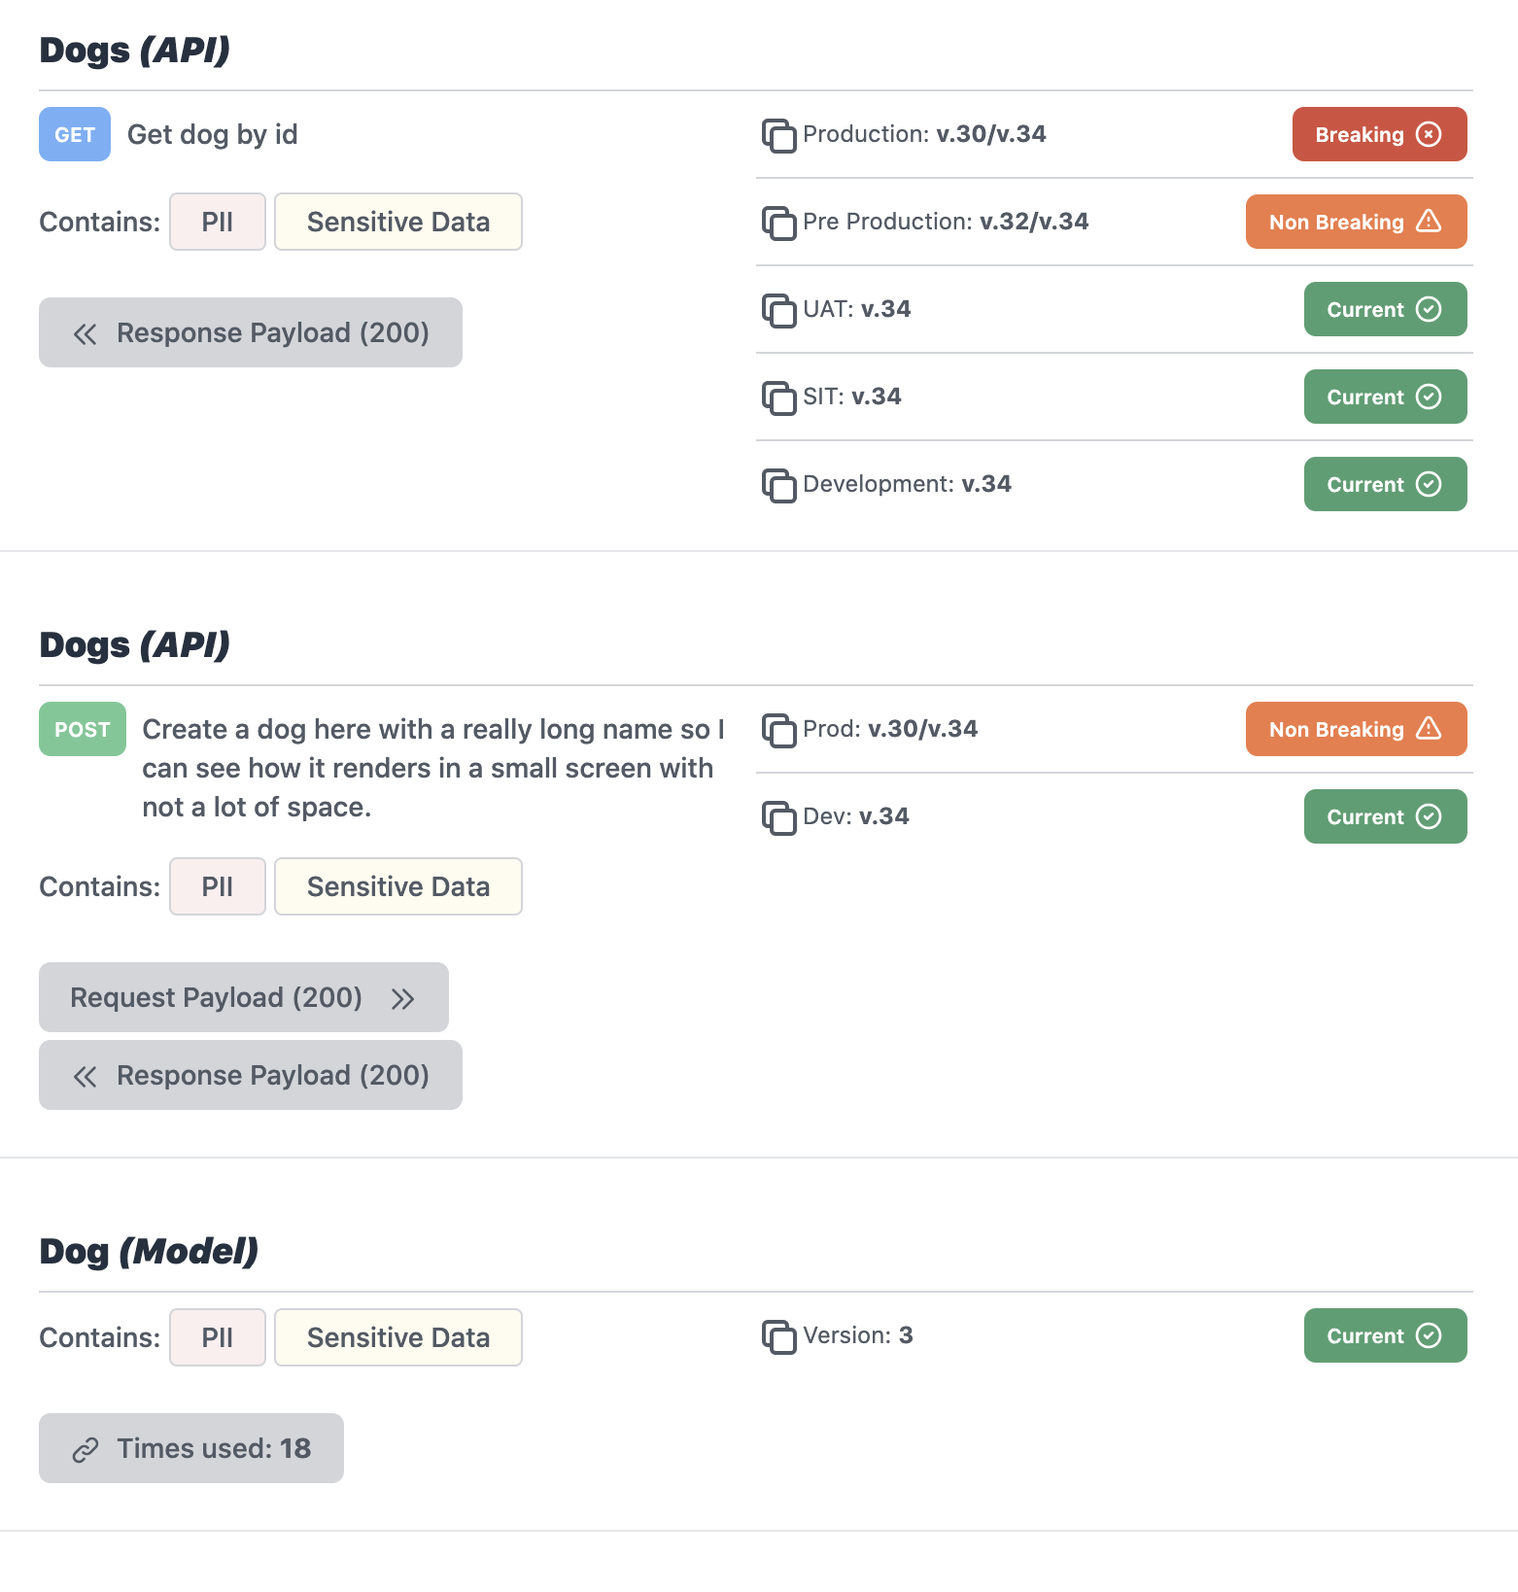Click the copy icon beside UAT v.34
Image resolution: width=1518 pixels, height=1592 pixels.
pos(778,310)
